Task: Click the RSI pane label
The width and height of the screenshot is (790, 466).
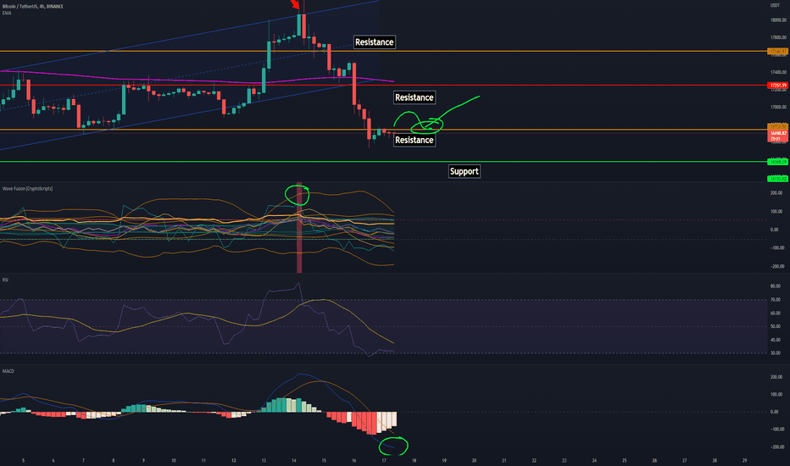Action: point(5,280)
